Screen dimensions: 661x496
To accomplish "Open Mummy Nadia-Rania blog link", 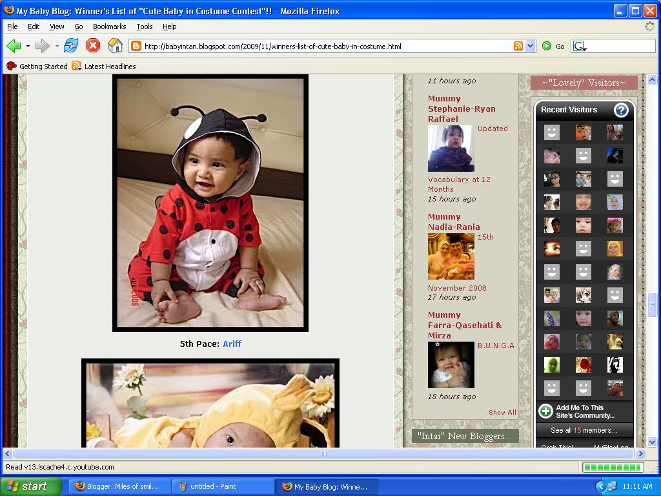I will click(x=454, y=222).
